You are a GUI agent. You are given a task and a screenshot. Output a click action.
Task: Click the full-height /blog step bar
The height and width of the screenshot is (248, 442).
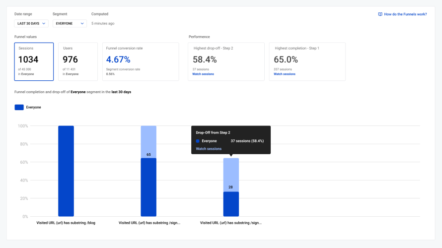[x=66, y=171]
